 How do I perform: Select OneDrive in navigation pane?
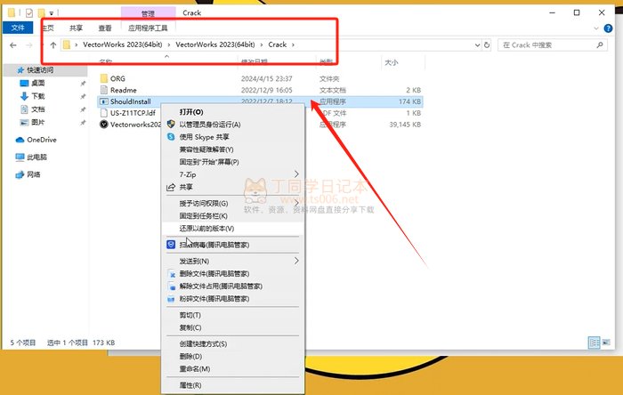click(41, 140)
